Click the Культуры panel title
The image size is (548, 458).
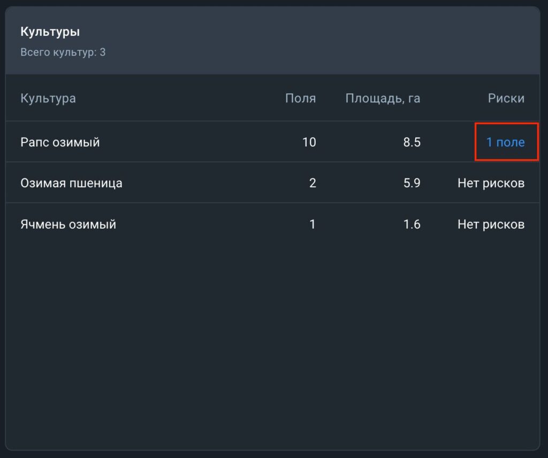(x=50, y=32)
